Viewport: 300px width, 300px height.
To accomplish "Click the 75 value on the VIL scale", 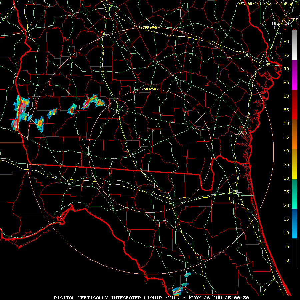I will click(286, 55).
